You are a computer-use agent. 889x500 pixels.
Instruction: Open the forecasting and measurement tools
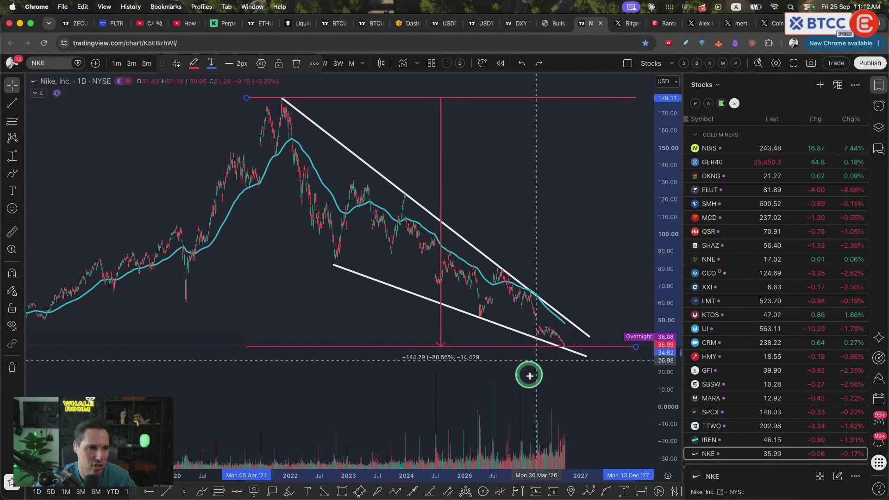click(x=13, y=156)
